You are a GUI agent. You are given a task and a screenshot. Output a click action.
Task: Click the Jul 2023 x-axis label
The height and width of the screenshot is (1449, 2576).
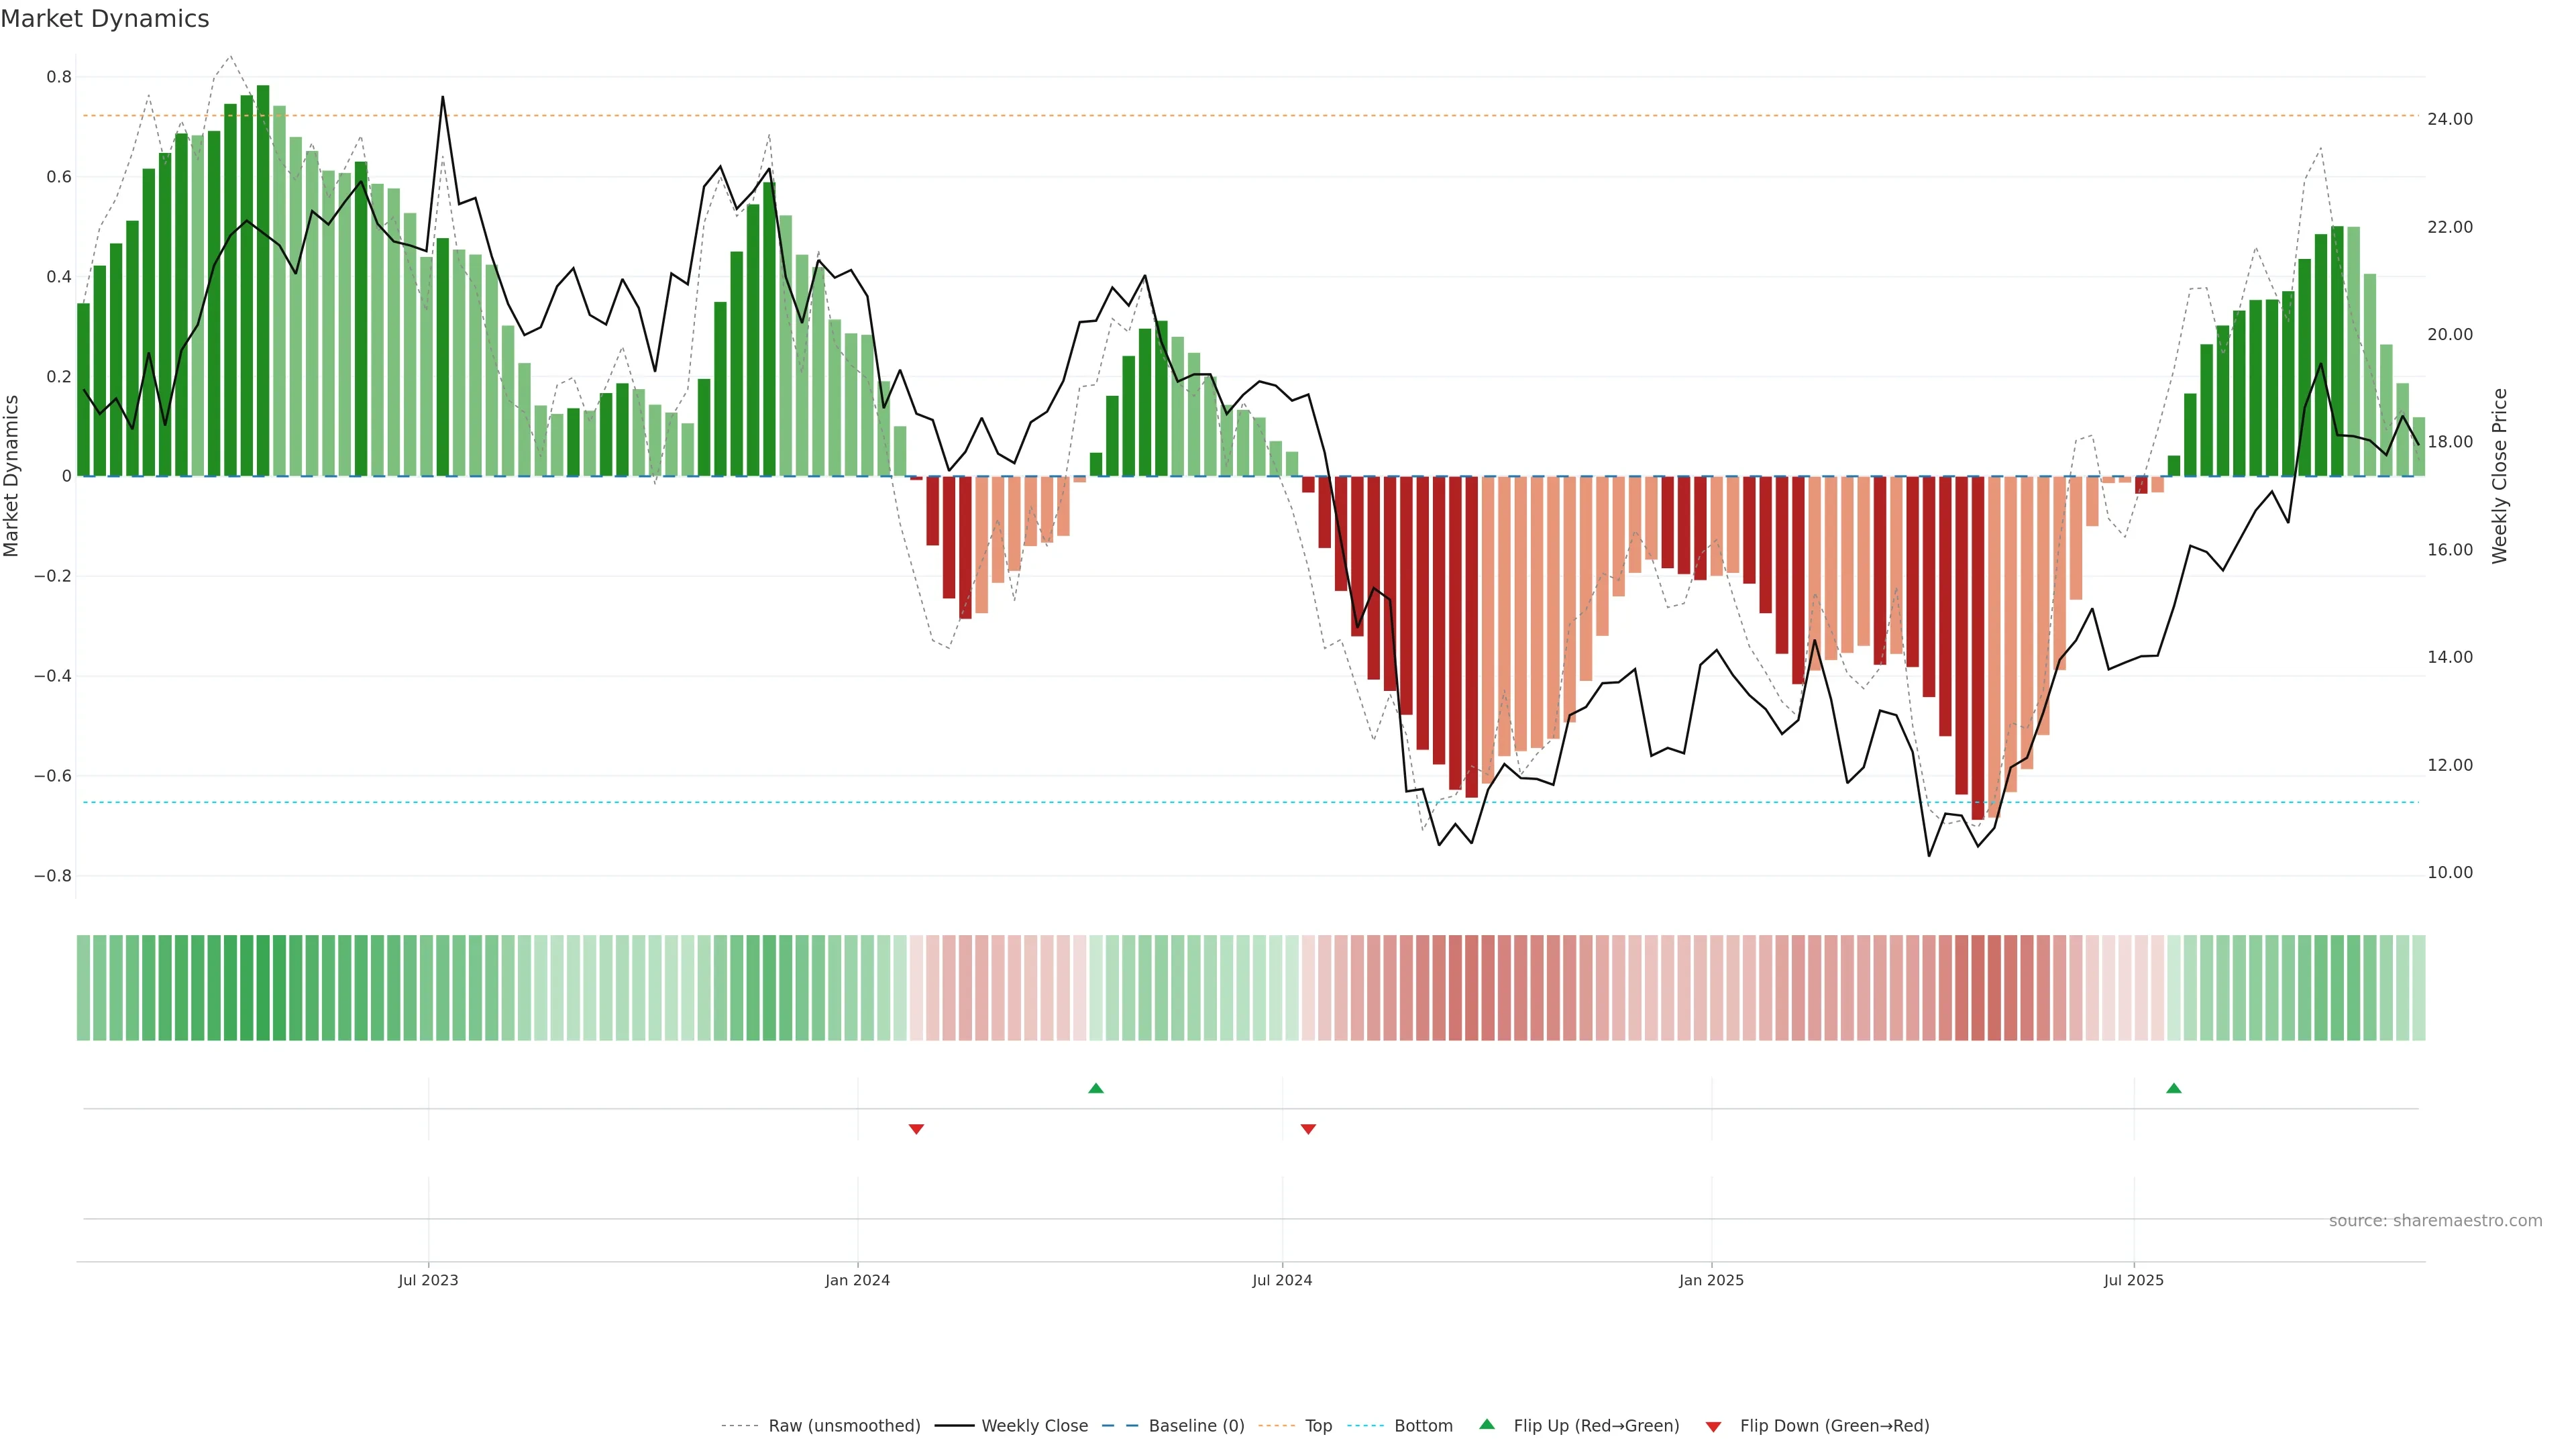(428, 1280)
